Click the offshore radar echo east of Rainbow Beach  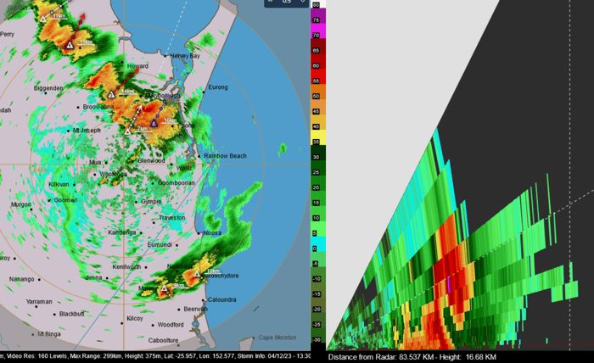point(283,149)
